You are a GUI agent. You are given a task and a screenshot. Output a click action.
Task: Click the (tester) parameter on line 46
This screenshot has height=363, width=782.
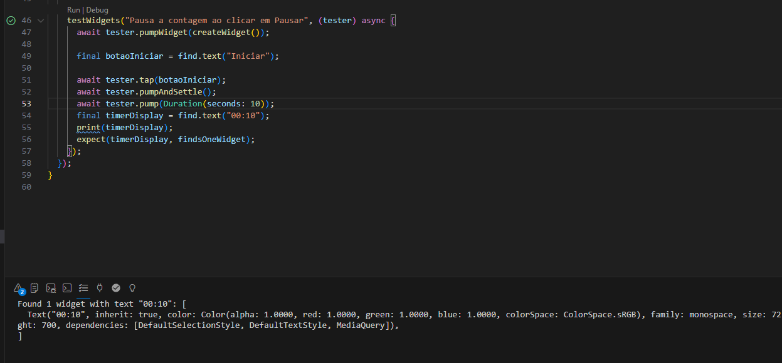[x=337, y=21]
